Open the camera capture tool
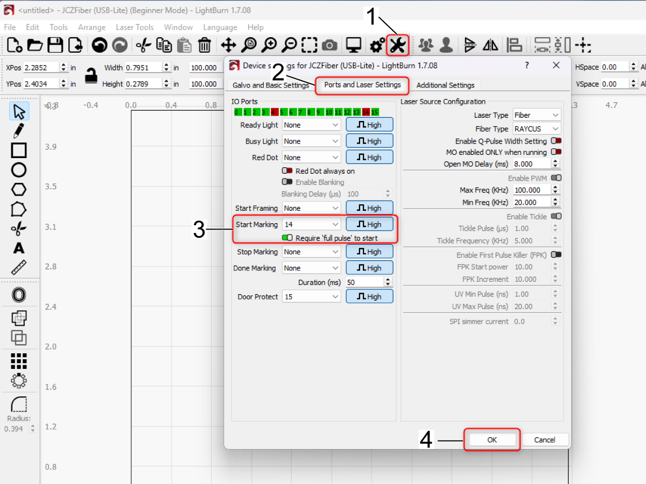The height and width of the screenshot is (484, 646). 329,45
